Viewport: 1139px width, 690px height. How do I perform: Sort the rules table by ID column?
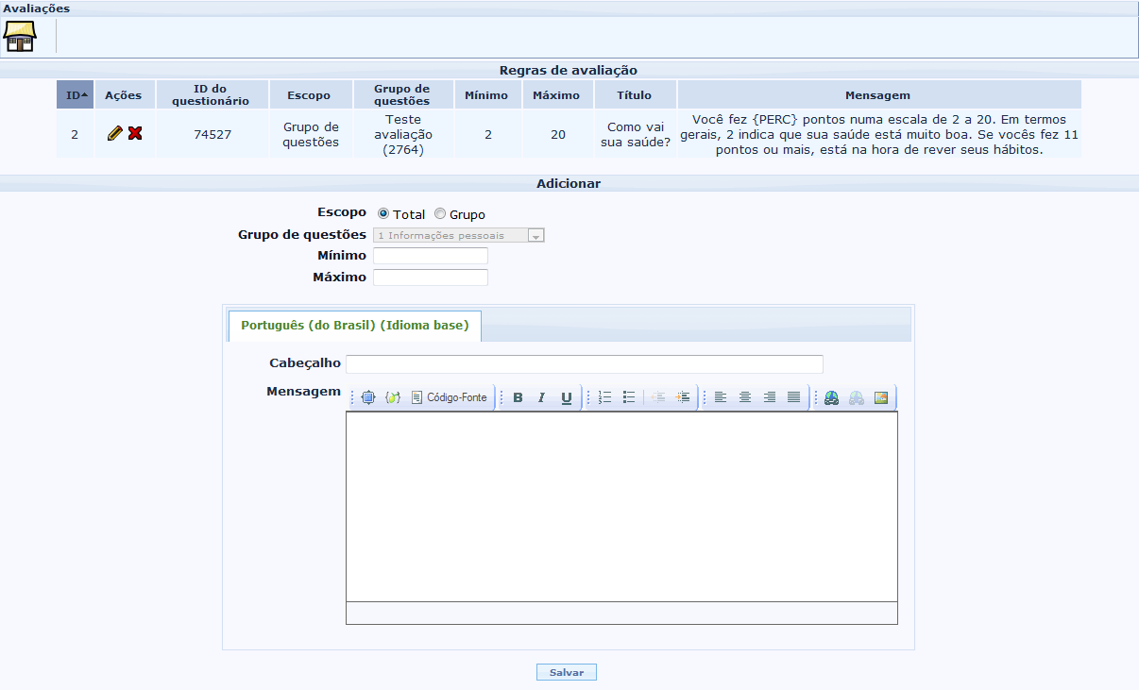75,95
